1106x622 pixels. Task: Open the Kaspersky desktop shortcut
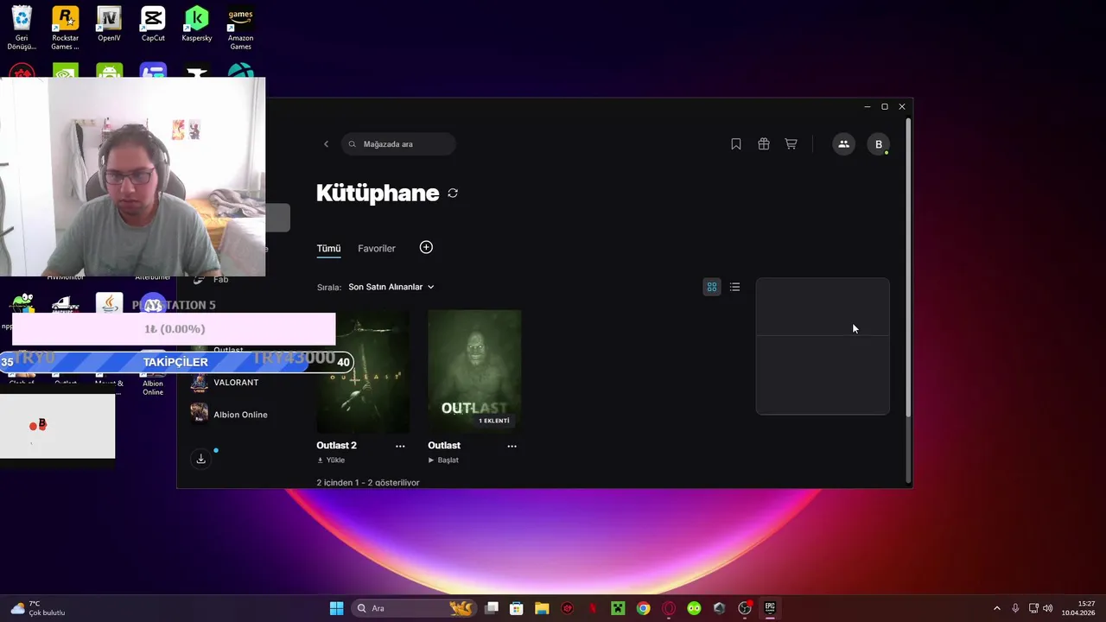tap(197, 24)
